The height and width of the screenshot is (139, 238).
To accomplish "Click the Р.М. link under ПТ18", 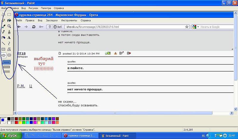I will point(21,86).
